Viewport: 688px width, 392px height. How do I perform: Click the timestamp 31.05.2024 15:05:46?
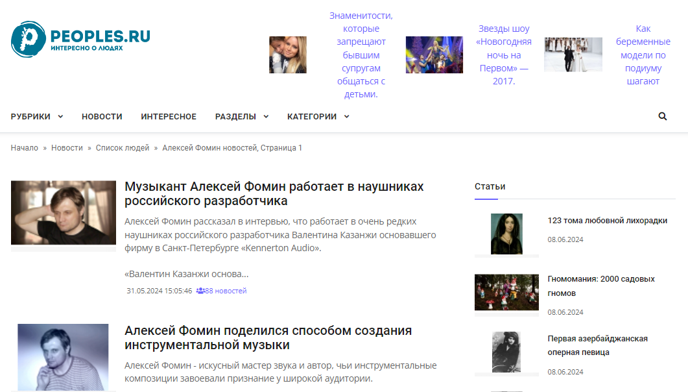tap(160, 291)
